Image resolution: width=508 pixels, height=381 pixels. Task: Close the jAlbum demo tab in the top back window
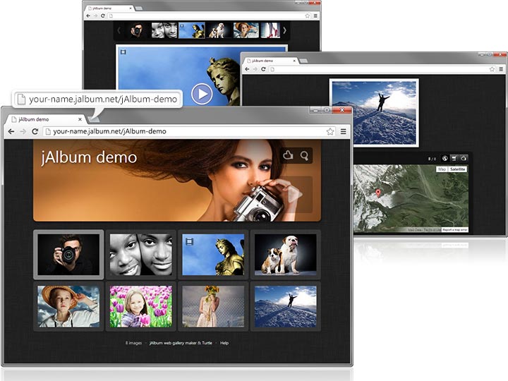click(x=131, y=8)
